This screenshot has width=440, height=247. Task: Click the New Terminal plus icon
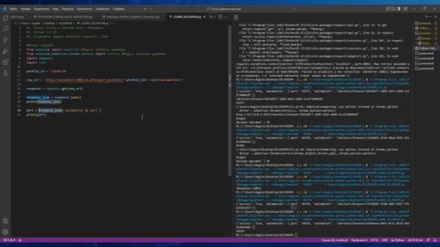coord(426,16)
